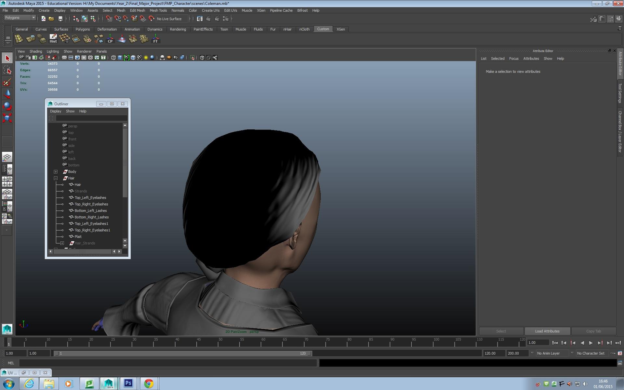The height and width of the screenshot is (390, 624).
Task: Activate the Paint Selection tool
Action: pos(7,82)
